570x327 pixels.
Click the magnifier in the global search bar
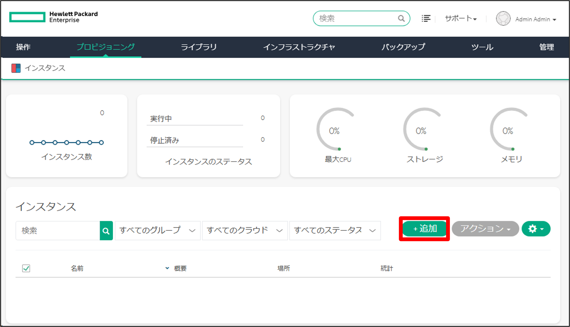(x=401, y=18)
